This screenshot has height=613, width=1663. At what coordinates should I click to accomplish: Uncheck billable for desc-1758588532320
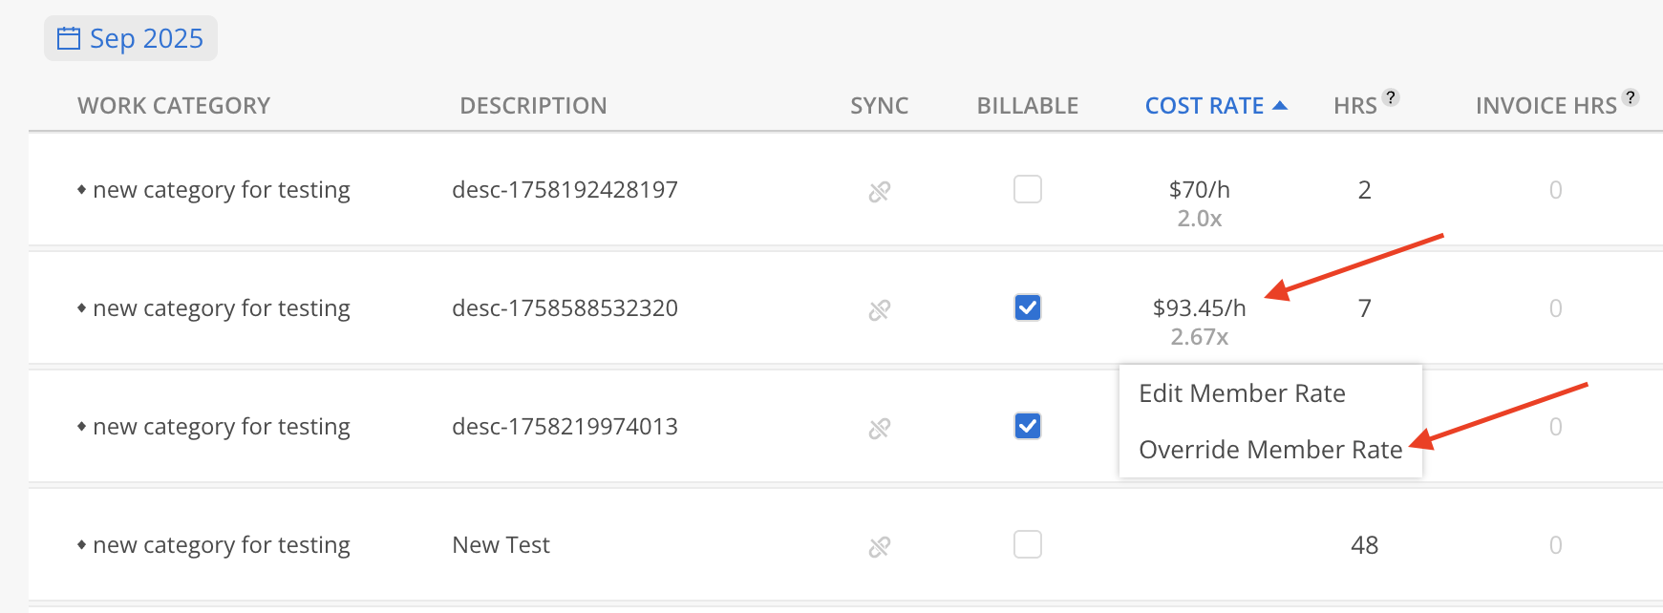click(x=1027, y=307)
